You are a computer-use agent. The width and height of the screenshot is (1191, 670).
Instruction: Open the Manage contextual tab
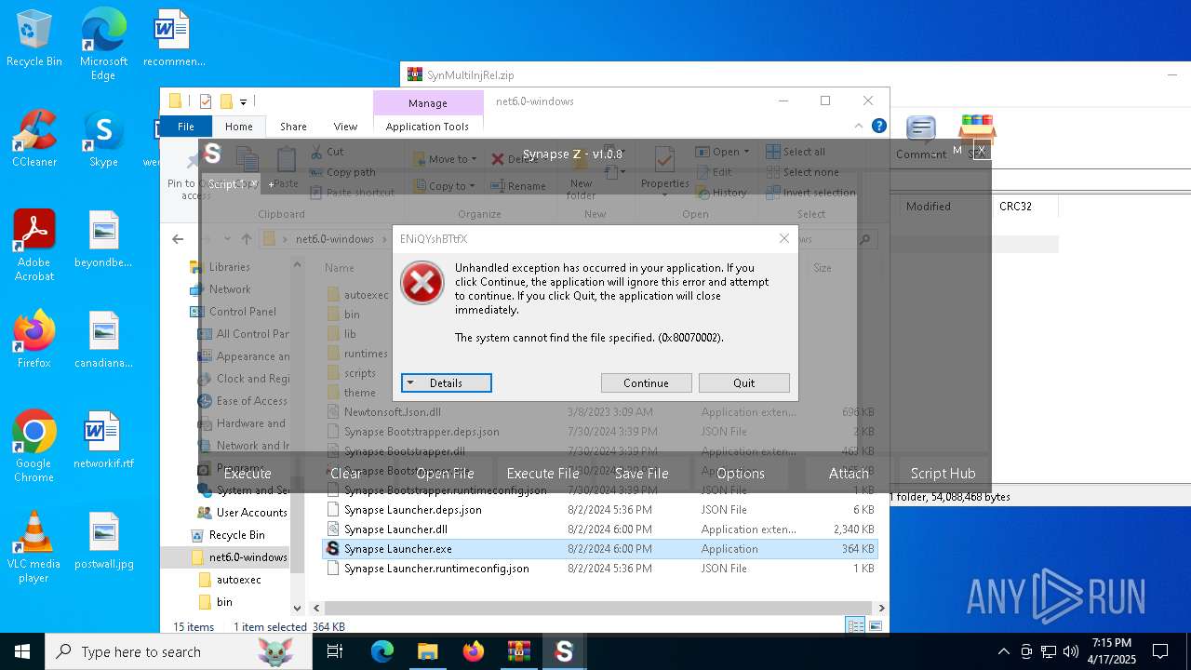click(428, 103)
